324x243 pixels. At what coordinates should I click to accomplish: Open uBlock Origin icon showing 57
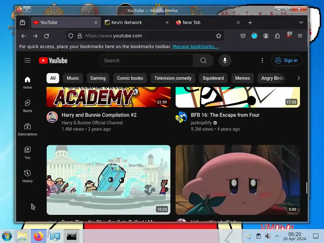(x=289, y=35)
